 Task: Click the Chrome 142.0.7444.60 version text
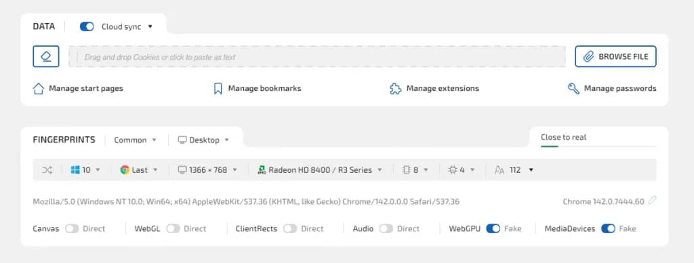coord(604,201)
